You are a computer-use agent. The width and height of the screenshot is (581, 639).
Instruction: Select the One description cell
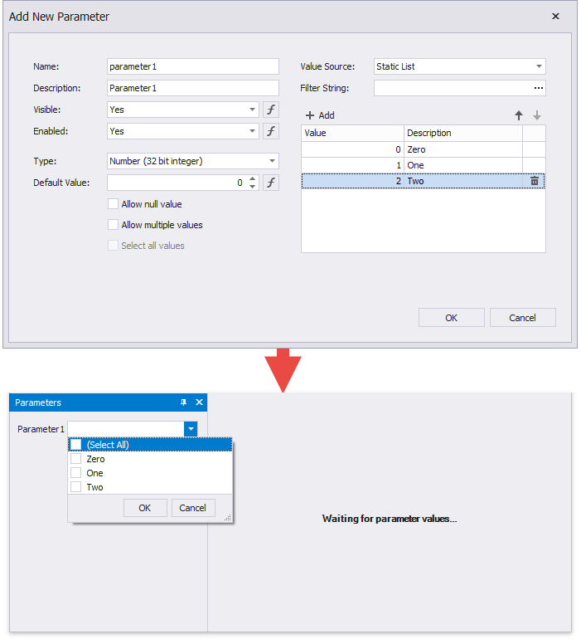pyautogui.click(x=463, y=165)
